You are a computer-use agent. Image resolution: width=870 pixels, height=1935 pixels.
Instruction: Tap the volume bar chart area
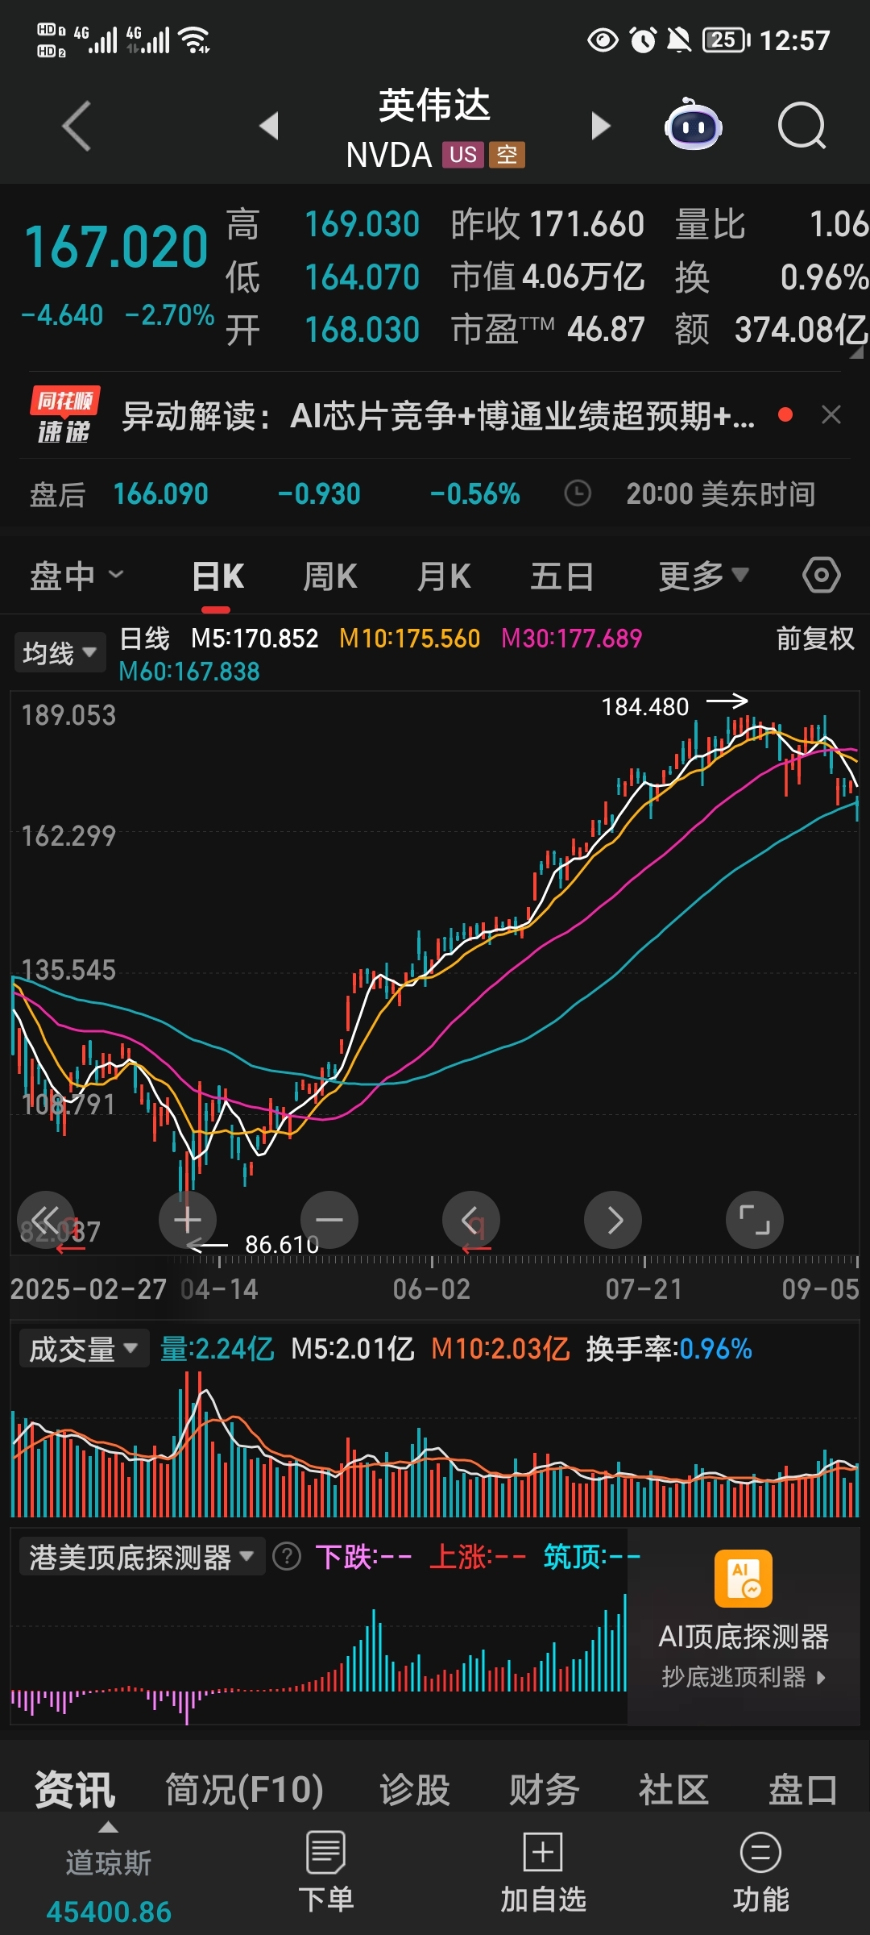tap(435, 1443)
